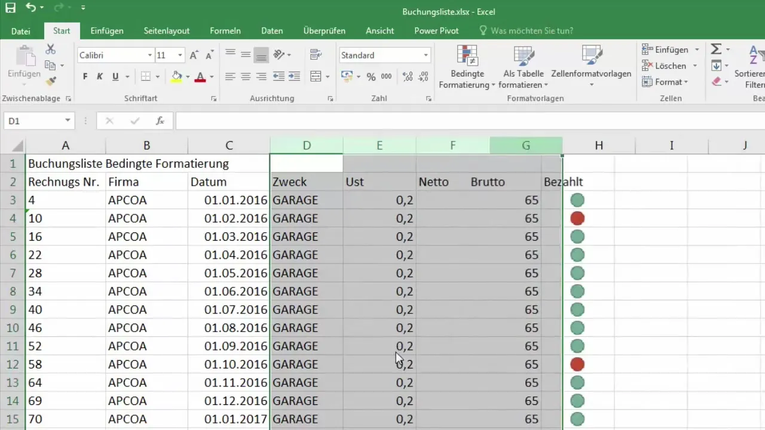Click the wrap text icon
765x430 pixels.
point(316,55)
